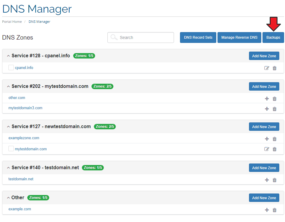Collapse the Service #202 mytestdomain.com section

[8, 86]
